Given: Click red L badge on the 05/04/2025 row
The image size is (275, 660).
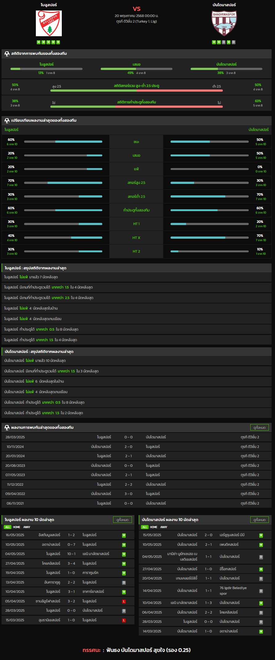Looking at the screenshot, I should click(x=124, y=601).
